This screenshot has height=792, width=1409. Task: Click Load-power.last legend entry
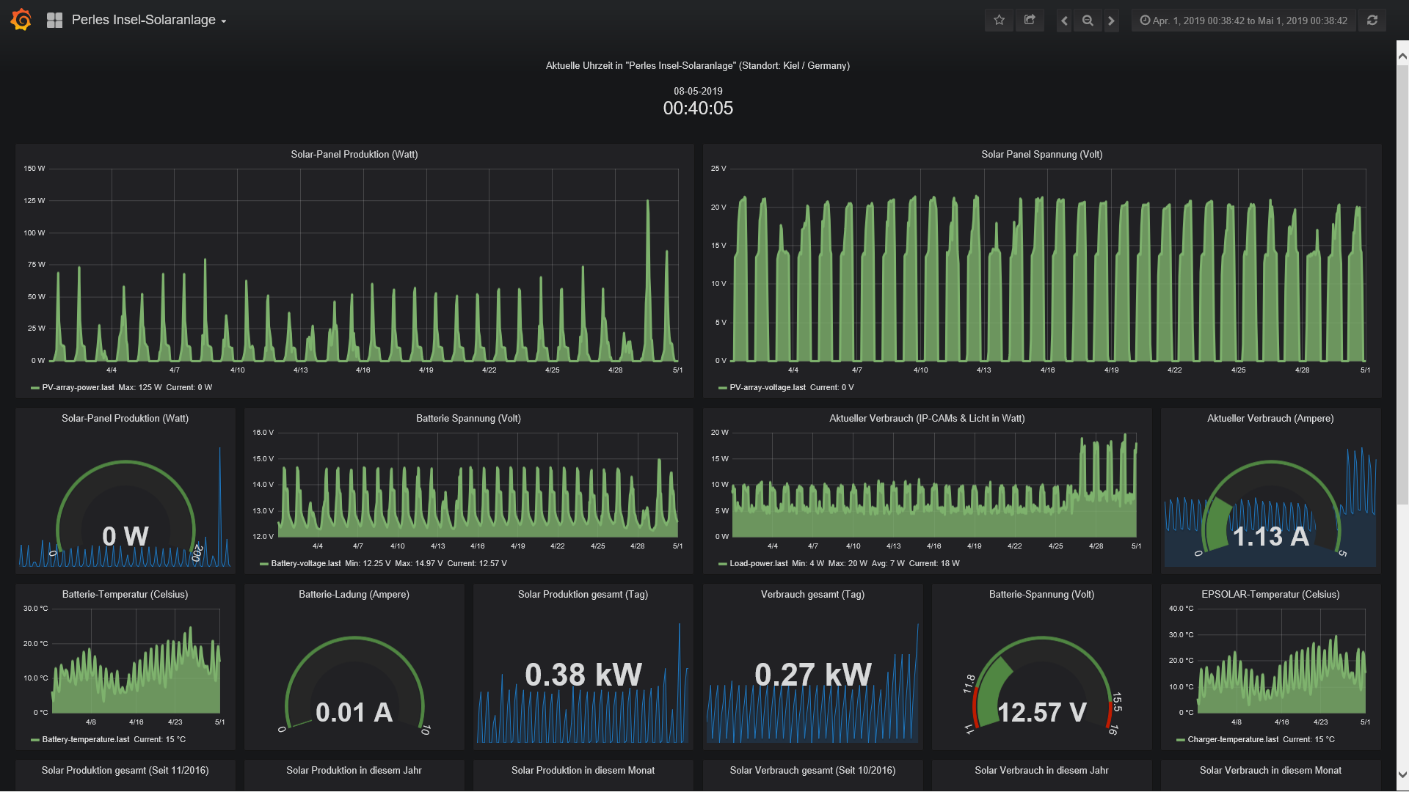pos(758,563)
